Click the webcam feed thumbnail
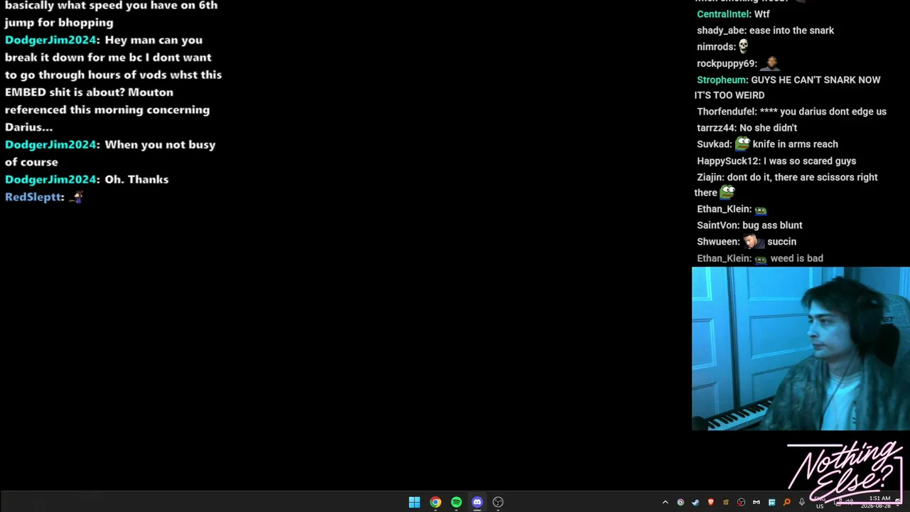Screen dimensions: 910x512 click(801, 349)
